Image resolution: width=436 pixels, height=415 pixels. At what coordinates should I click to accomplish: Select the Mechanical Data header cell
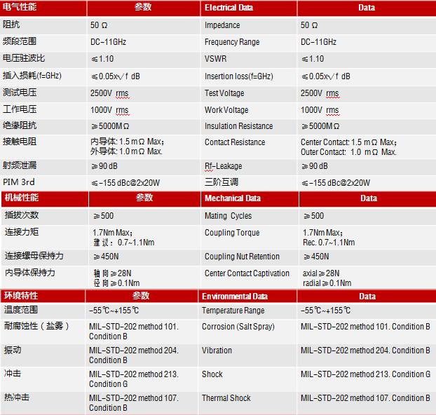(232, 198)
